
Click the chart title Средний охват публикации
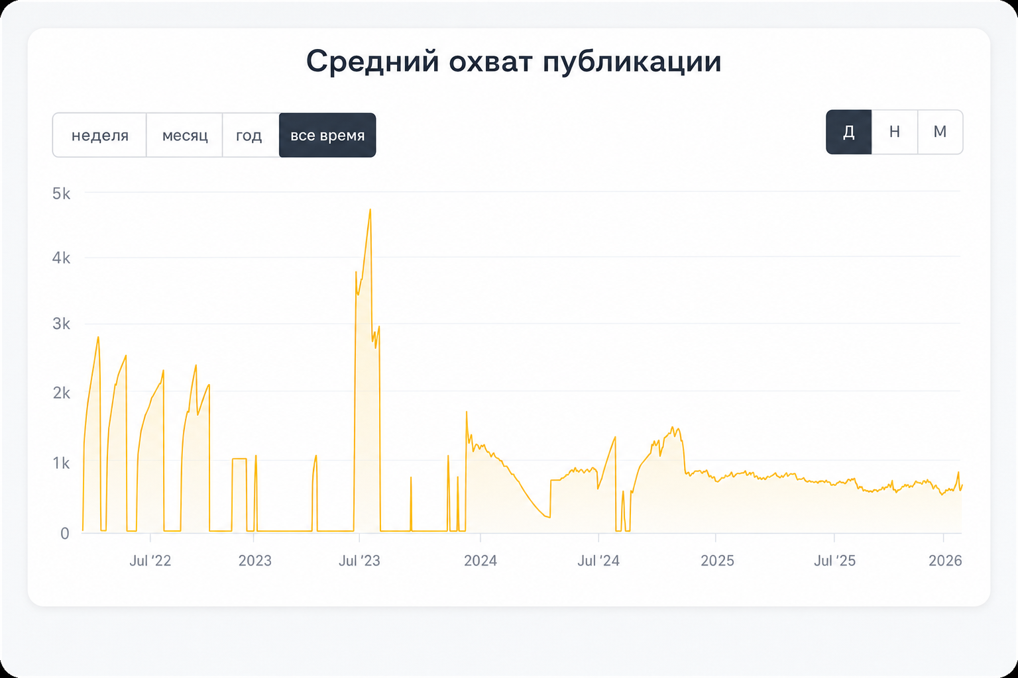pyautogui.click(x=514, y=62)
